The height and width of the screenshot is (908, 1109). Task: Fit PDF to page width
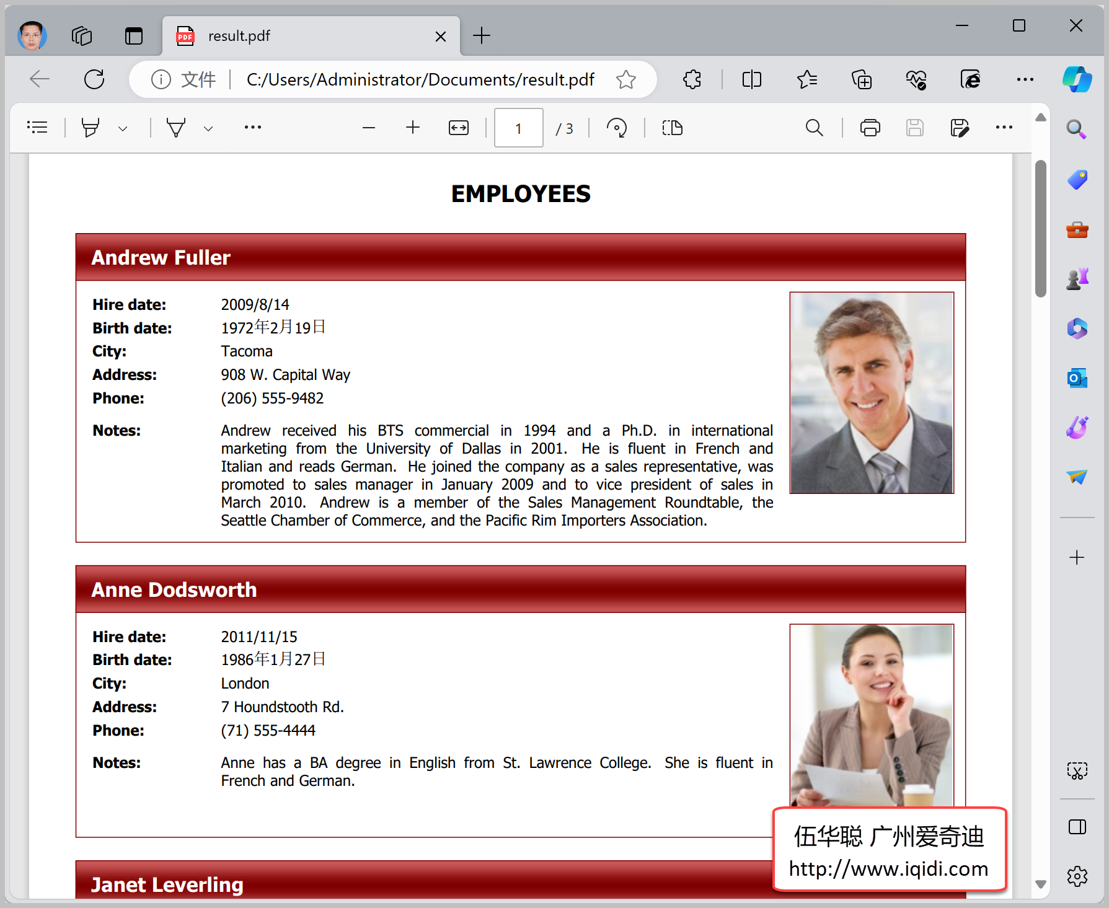[x=459, y=128]
